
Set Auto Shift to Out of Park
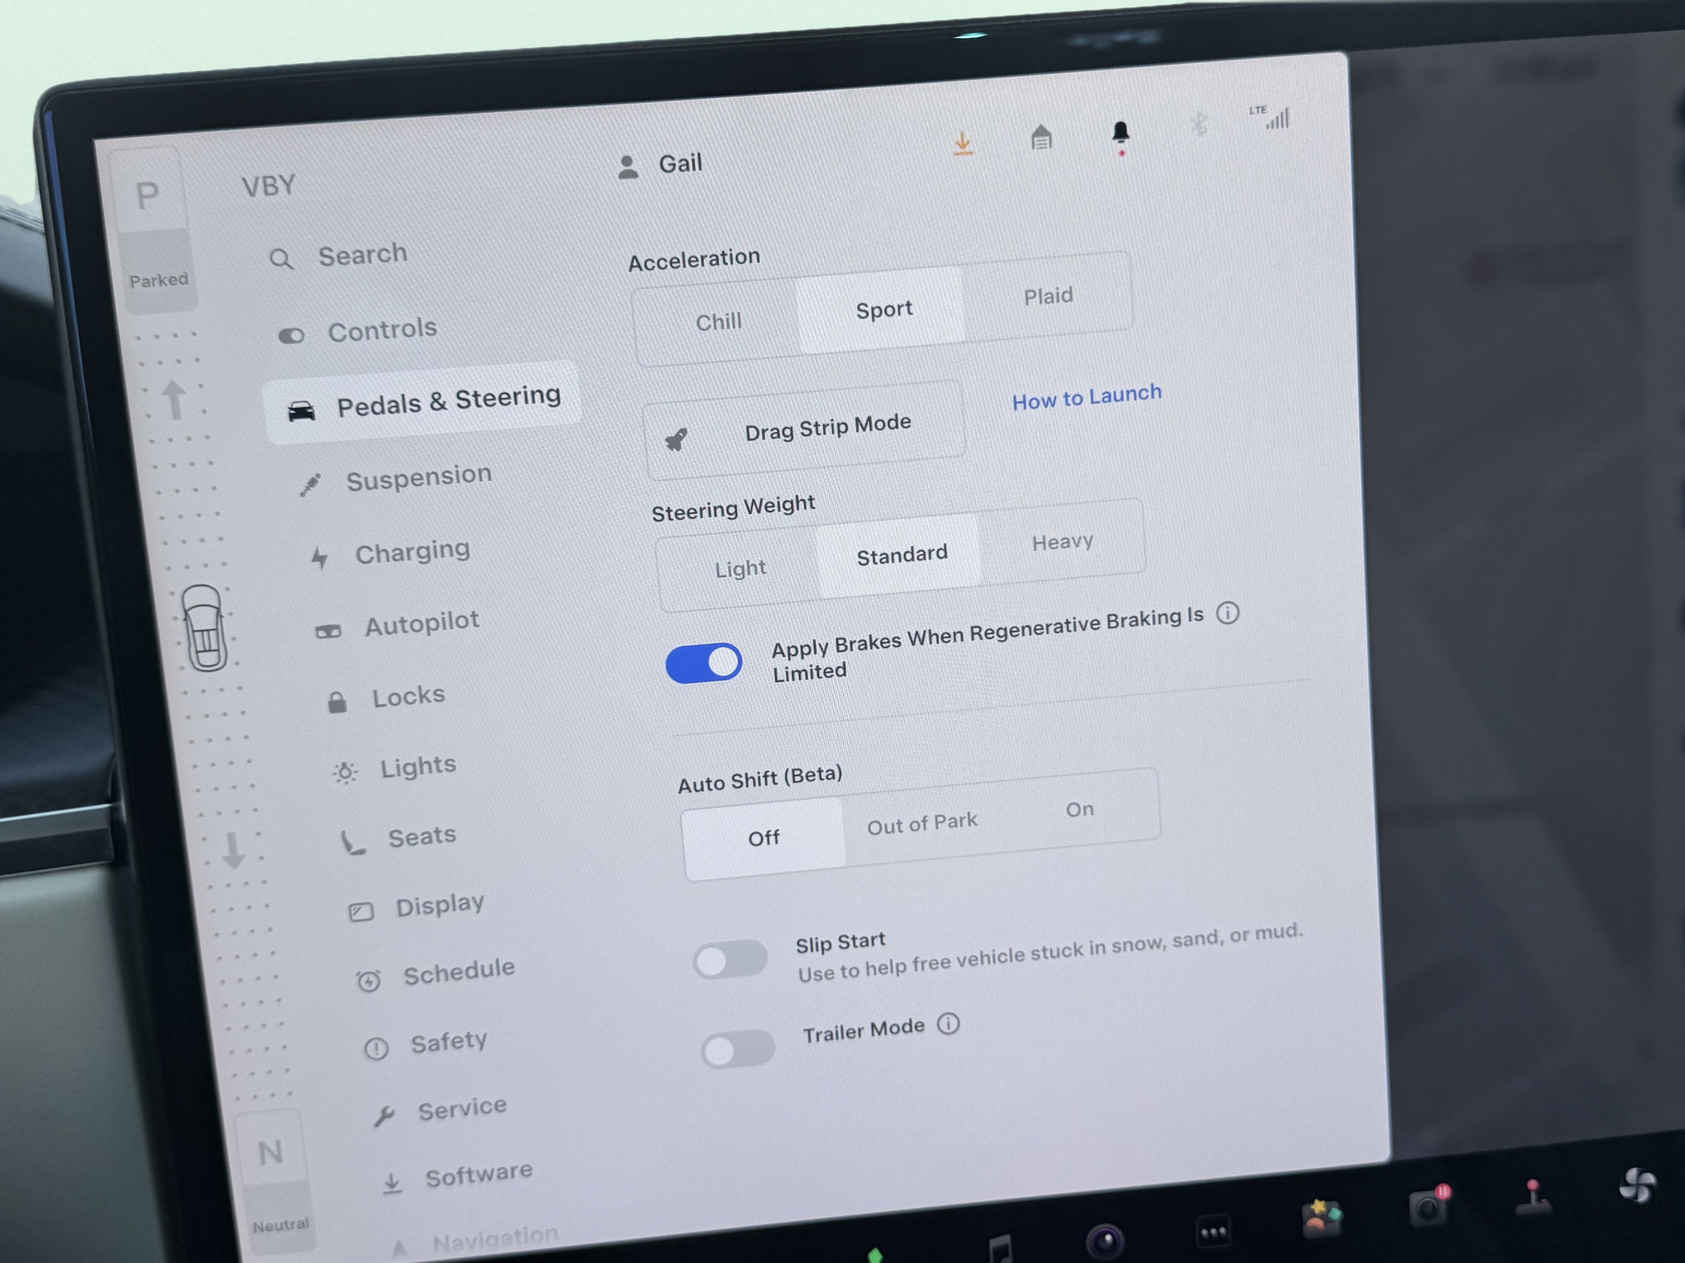pos(922,823)
